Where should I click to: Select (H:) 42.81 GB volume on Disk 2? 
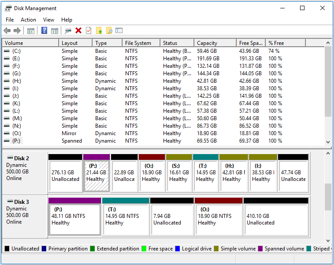234,173
